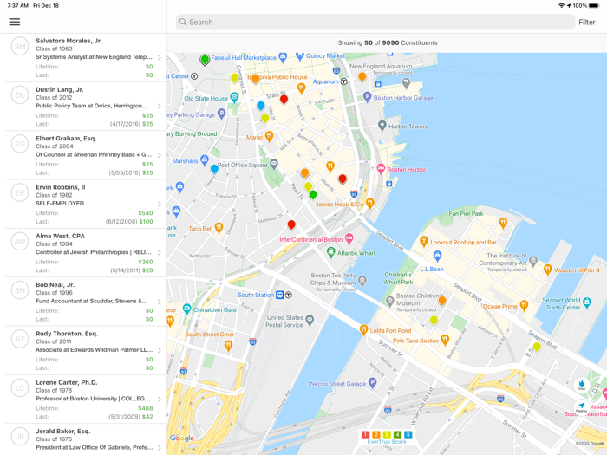
Task: Select the AW avatar for Alma West
Action: pos(20,242)
